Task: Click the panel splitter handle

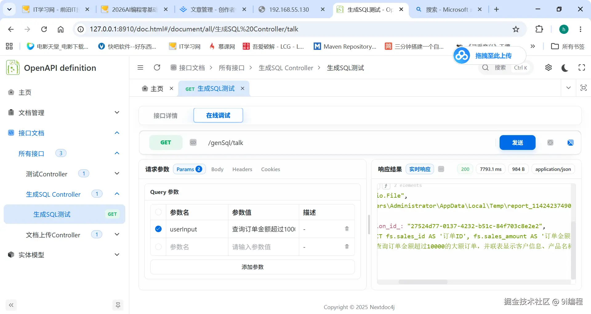Action: click(x=369, y=224)
